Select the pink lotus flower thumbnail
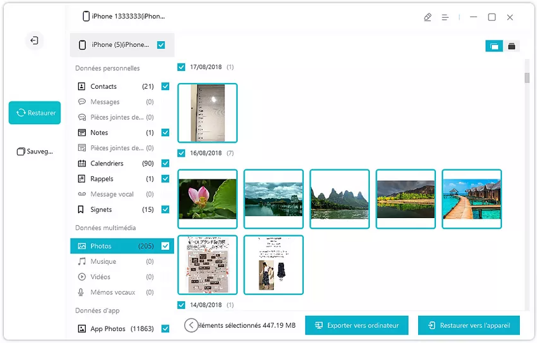 [x=207, y=199]
